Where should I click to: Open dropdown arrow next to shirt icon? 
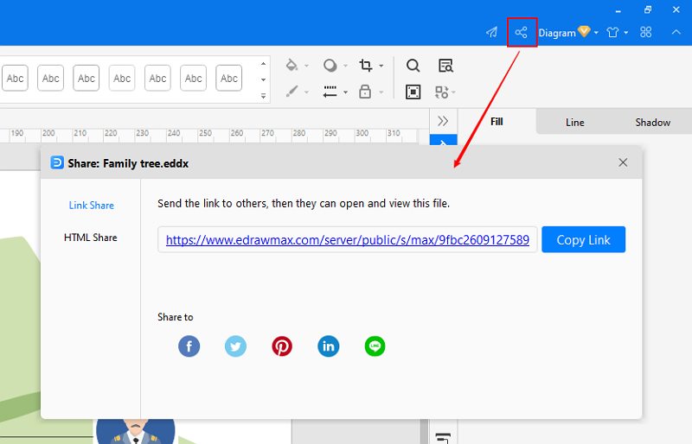click(x=625, y=33)
